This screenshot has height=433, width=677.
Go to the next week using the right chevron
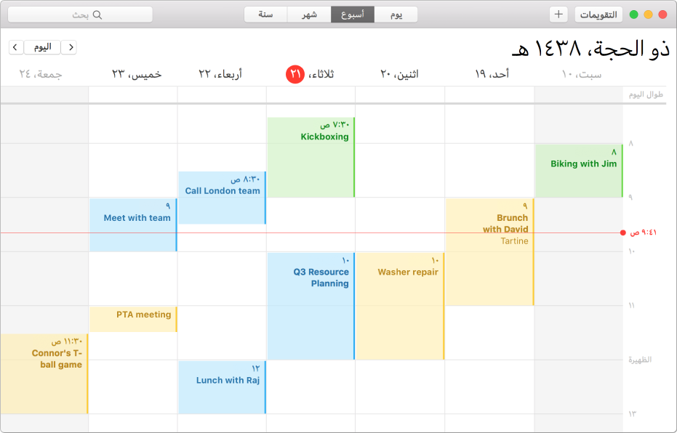click(x=70, y=47)
